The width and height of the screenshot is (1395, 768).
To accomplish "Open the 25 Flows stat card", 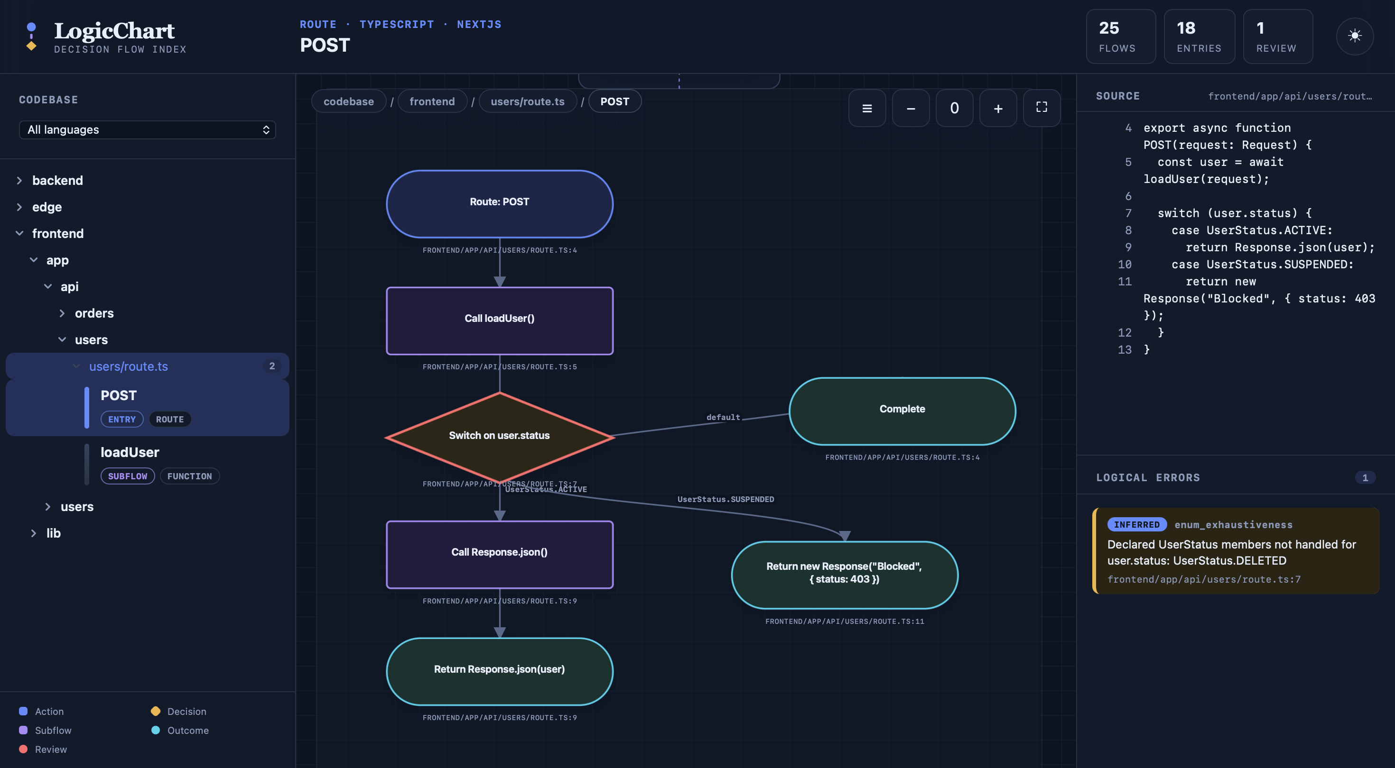I will 1120,36.
